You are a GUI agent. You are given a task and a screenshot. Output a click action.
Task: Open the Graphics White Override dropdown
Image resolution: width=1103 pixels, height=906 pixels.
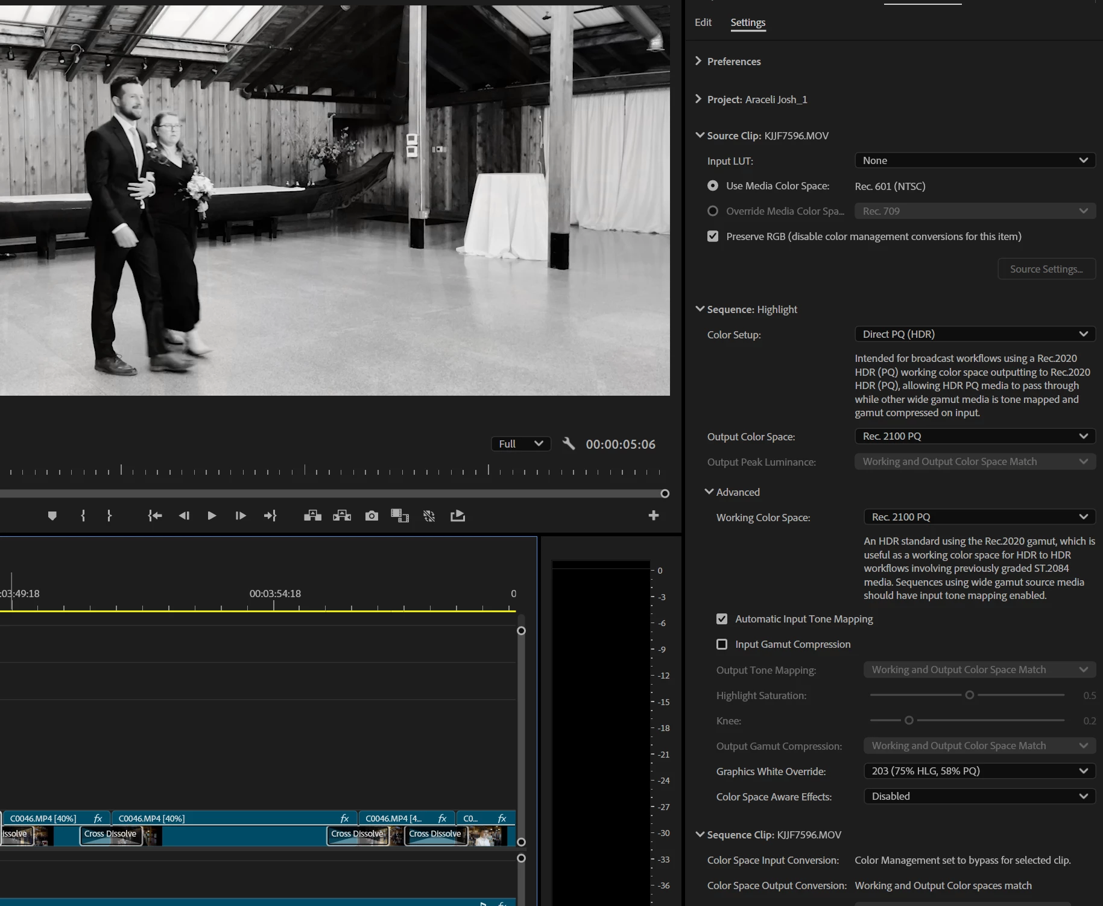tap(979, 771)
